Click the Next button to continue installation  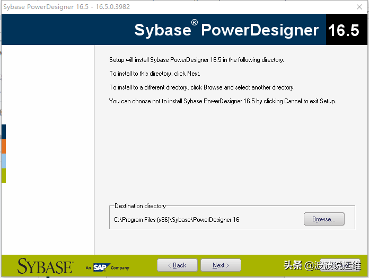221,265
